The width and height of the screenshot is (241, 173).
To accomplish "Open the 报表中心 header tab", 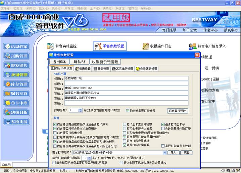I will (x=231, y=30).
